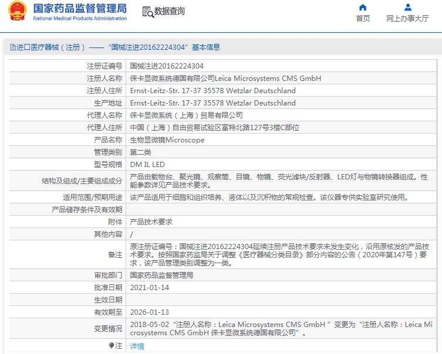Click the 首页 text link

(363, 19)
